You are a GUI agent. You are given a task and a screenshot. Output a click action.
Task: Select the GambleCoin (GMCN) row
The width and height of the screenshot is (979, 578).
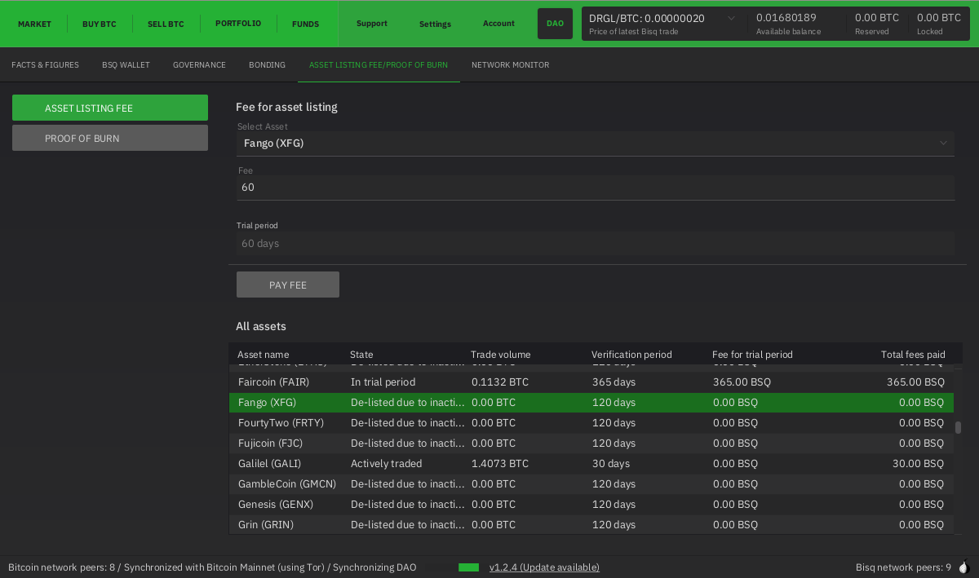click(591, 484)
